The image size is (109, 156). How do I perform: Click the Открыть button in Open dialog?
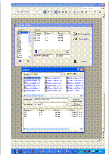pyautogui.click(x=76, y=100)
